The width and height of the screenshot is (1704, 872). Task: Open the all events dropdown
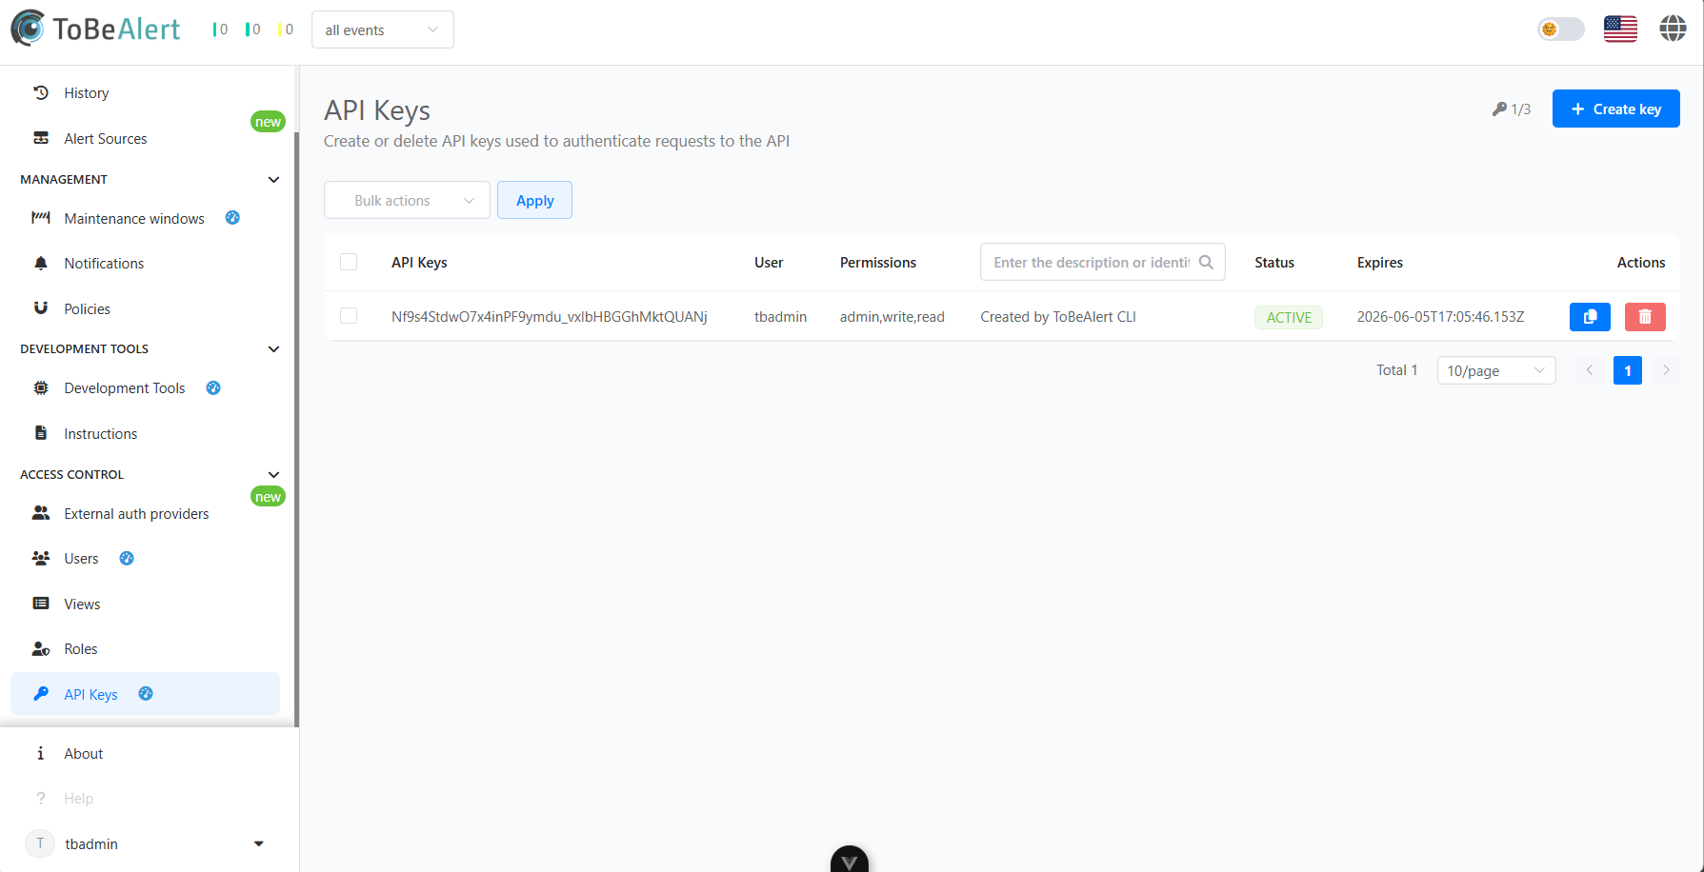click(x=383, y=30)
